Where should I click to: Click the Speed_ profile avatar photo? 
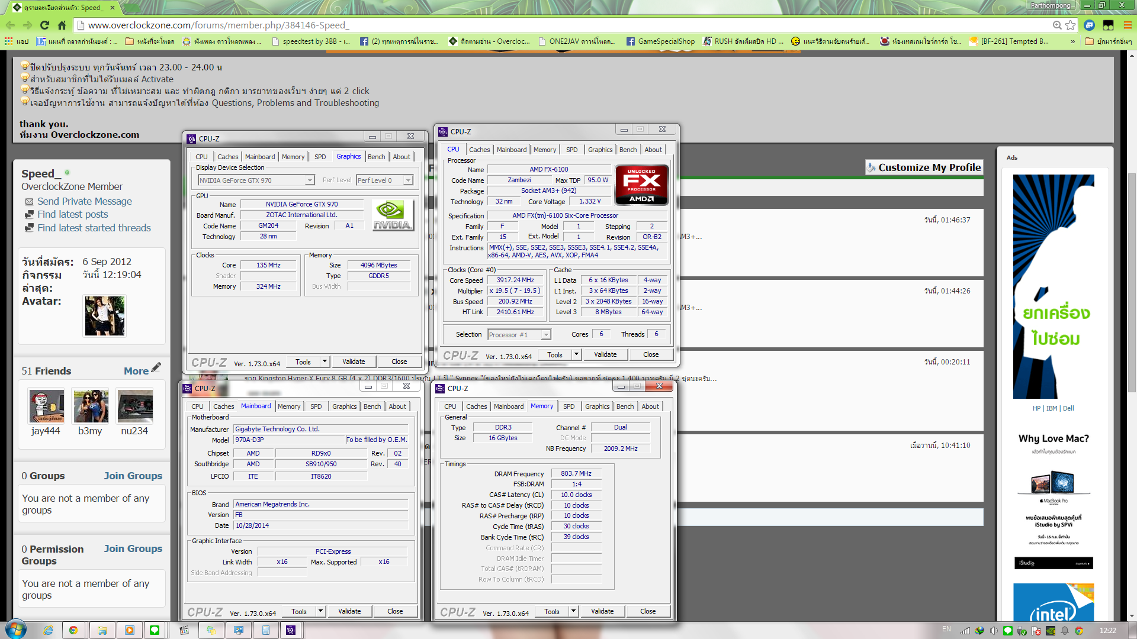[105, 317]
